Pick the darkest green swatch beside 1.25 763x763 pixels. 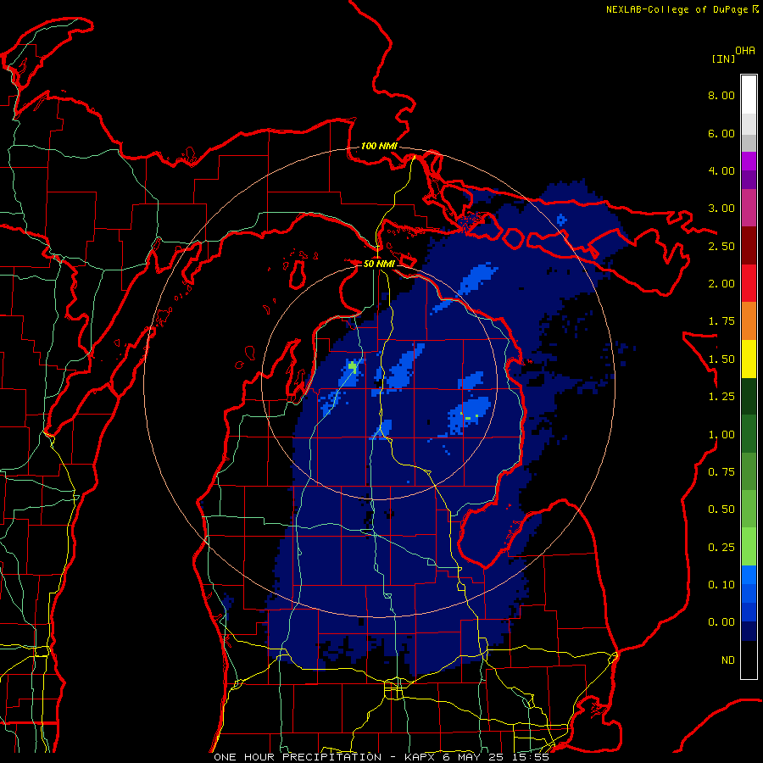[x=749, y=396]
